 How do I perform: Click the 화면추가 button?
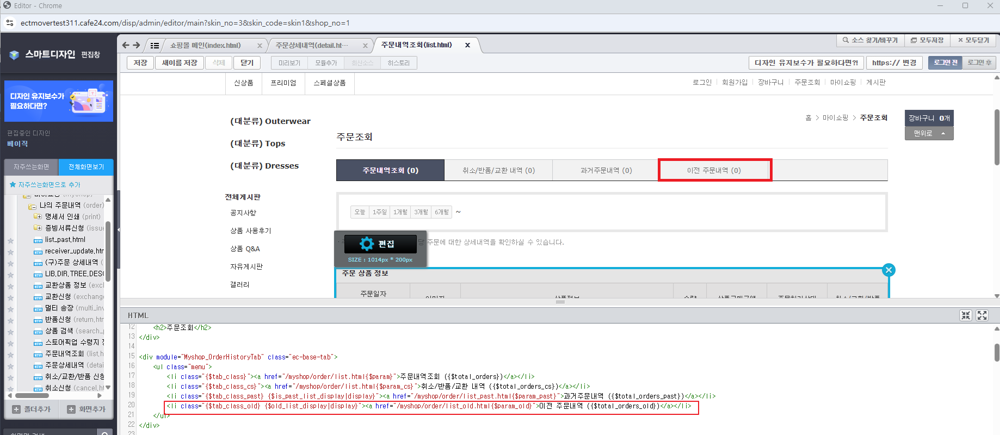(87, 409)
